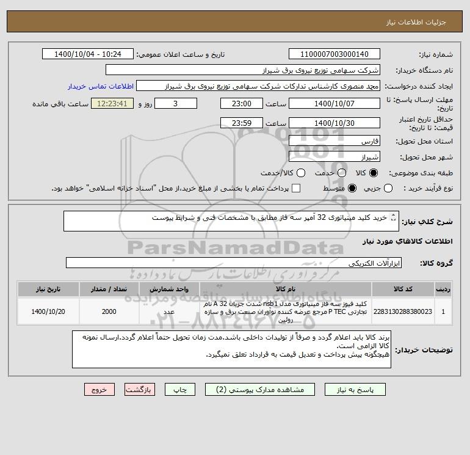Click the description box resize spinner icon
470x455 pixels.
pyautogui.click(x=394, y=218)
